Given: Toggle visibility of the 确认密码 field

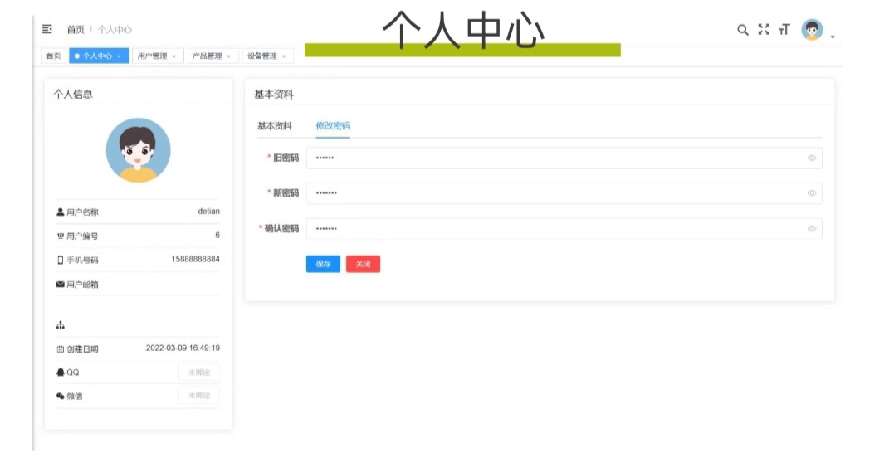Looking at the screenshot, I should (x=811, y=229).
